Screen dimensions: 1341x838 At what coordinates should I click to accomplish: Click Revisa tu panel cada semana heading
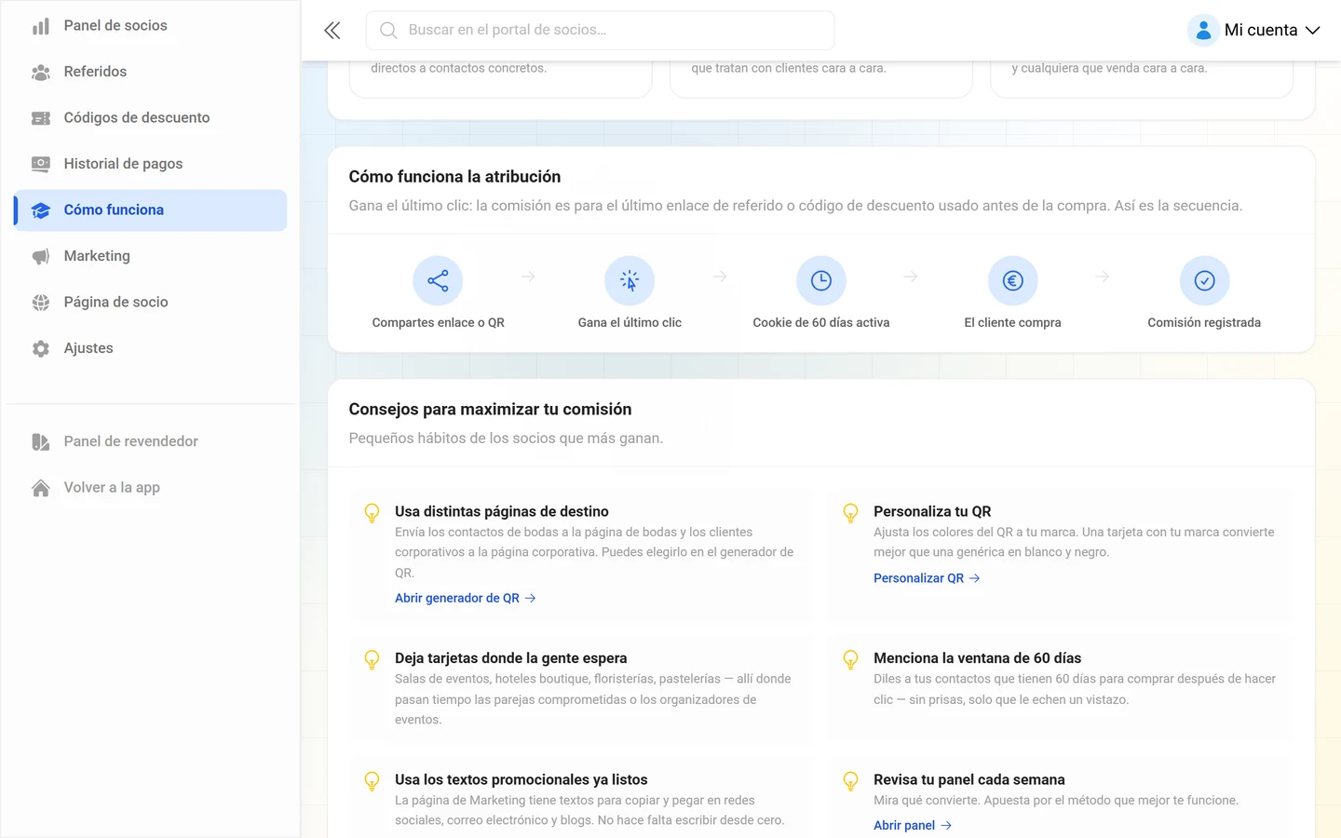coord(969,779)
